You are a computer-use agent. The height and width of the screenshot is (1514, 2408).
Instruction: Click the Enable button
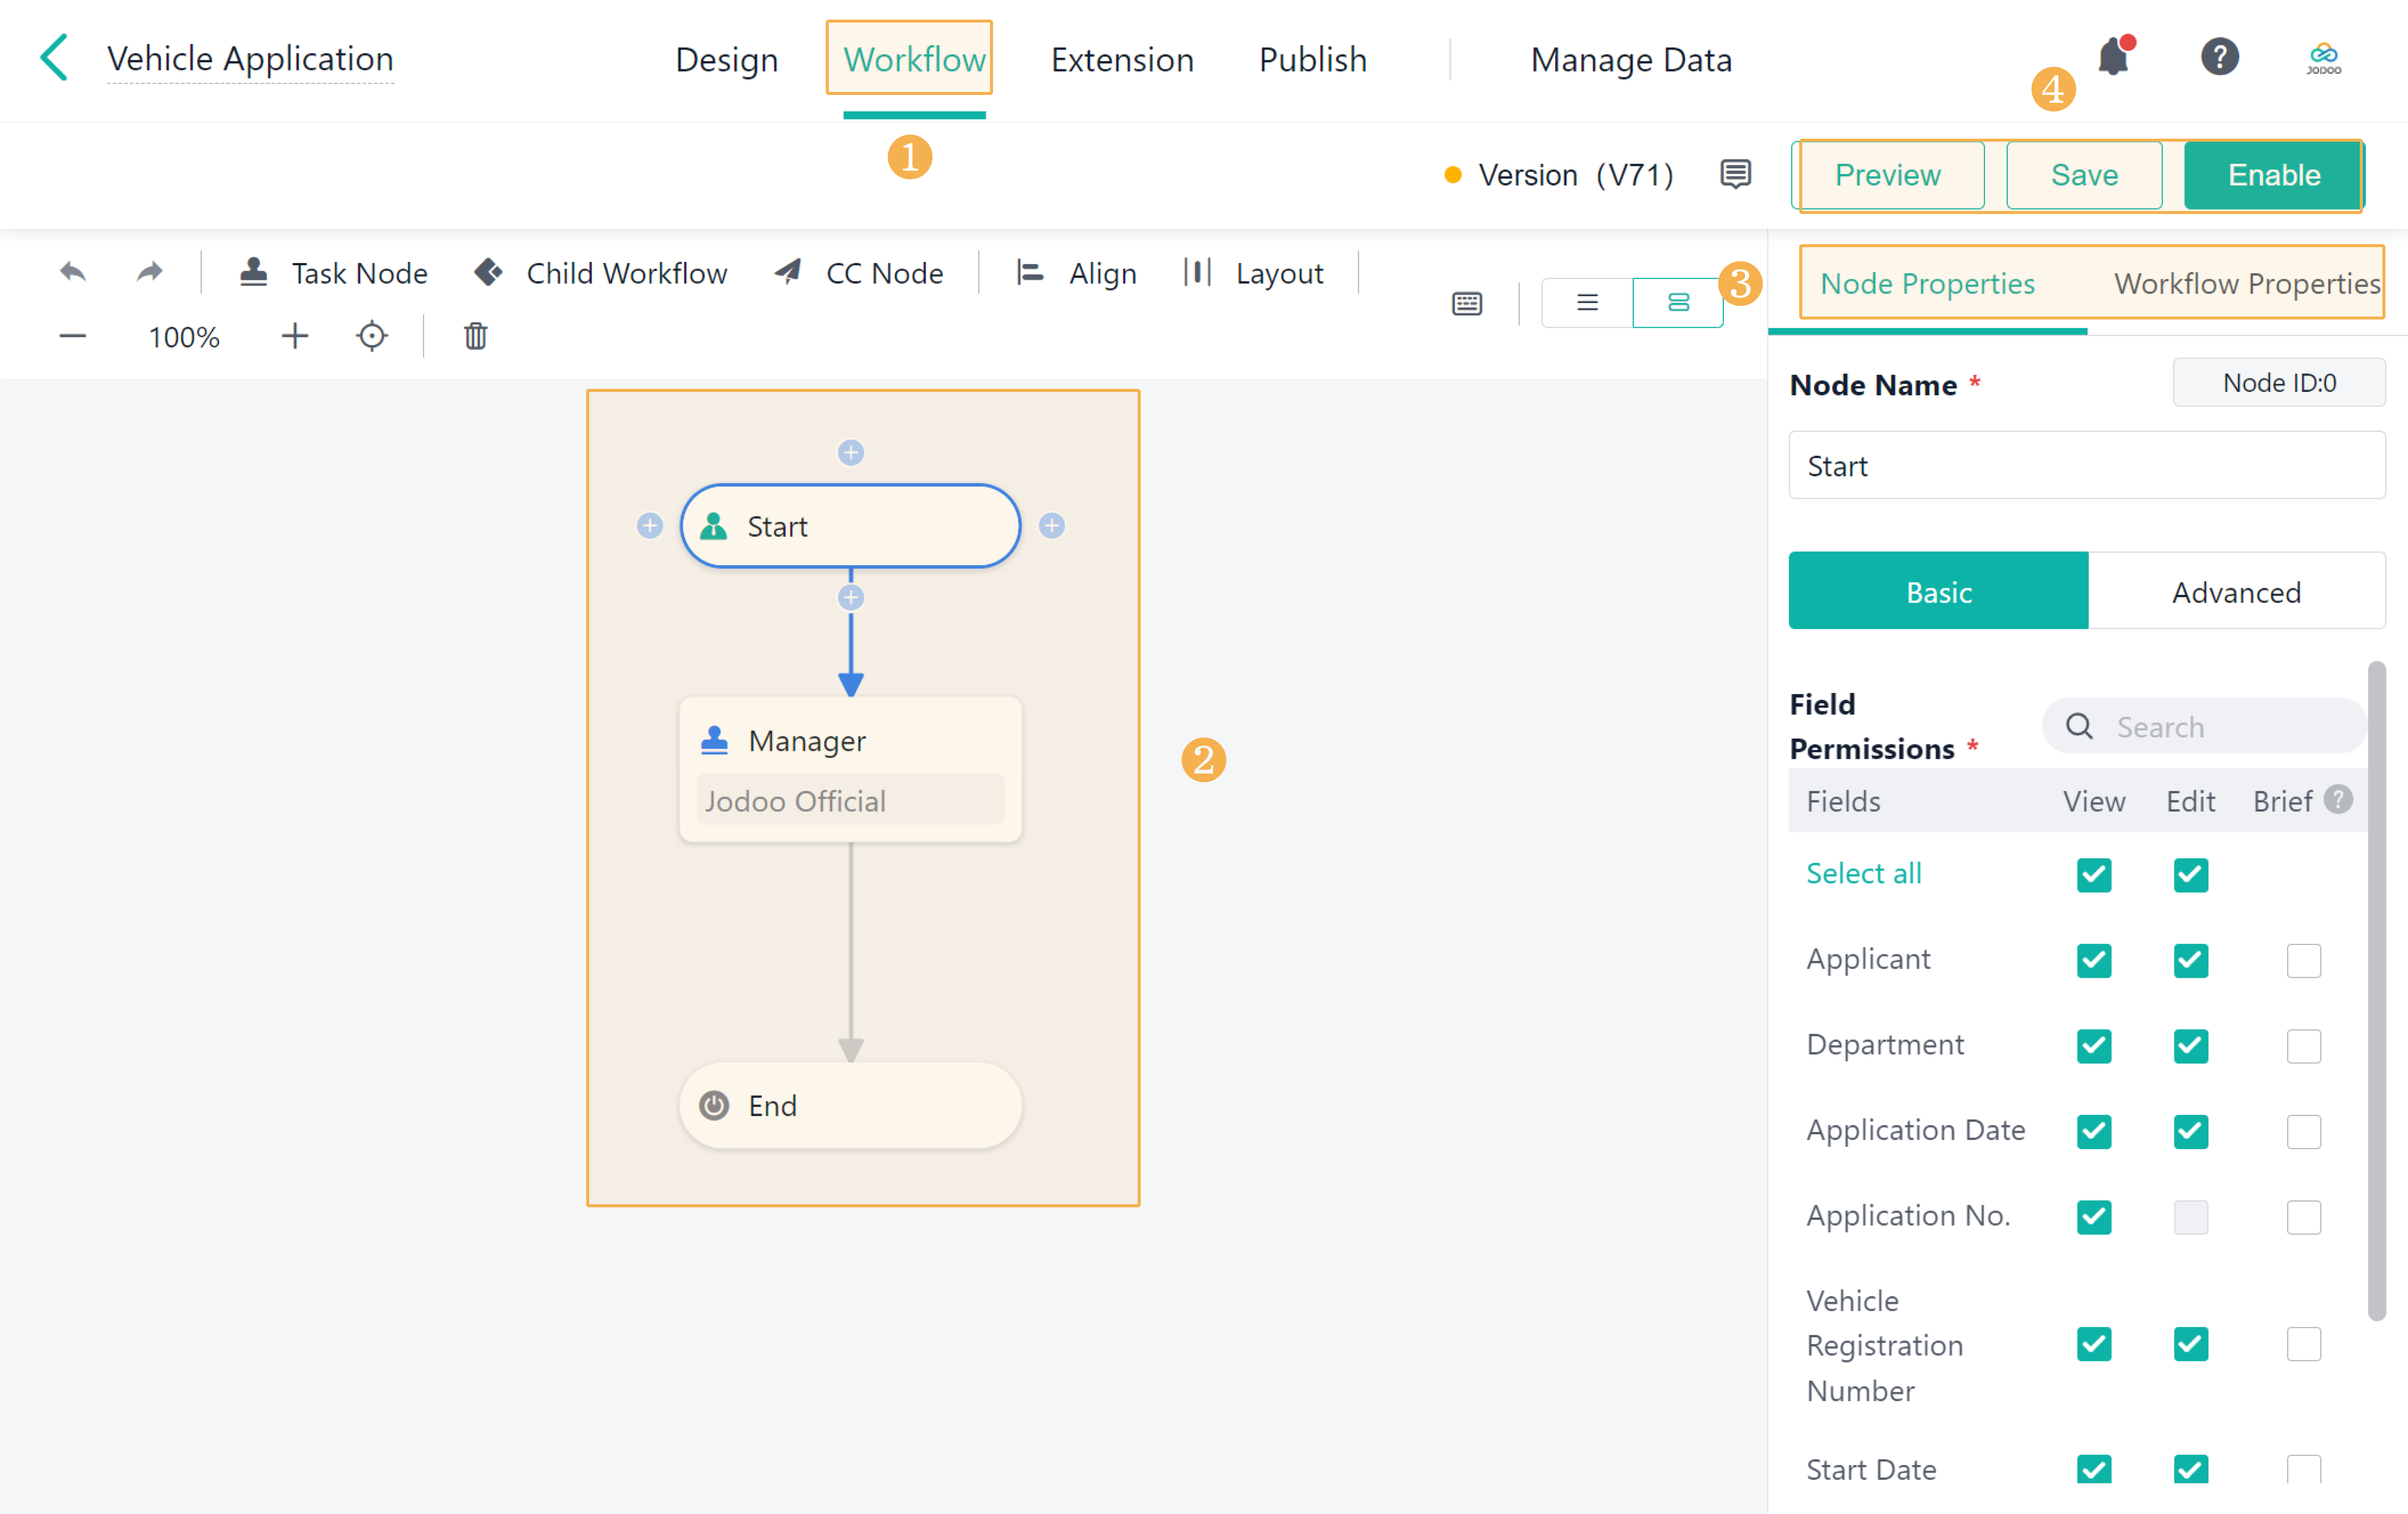pos(2273,175)
